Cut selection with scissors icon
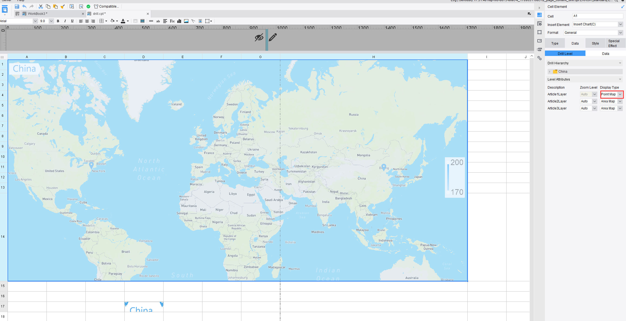 41,6
